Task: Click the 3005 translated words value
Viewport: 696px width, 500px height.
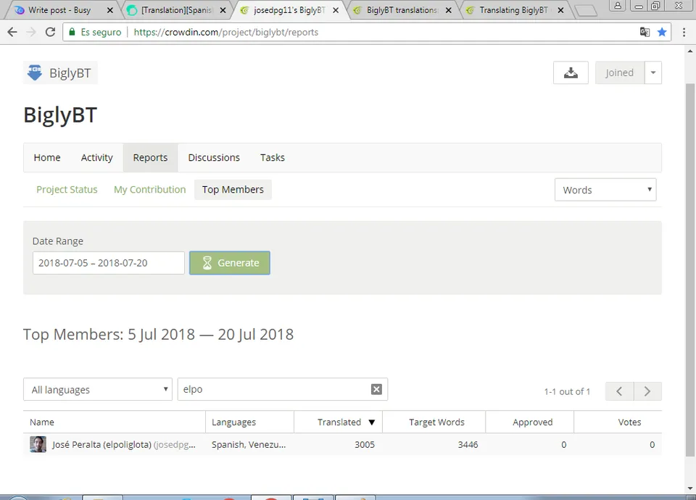Action: [x=365, y=444]
